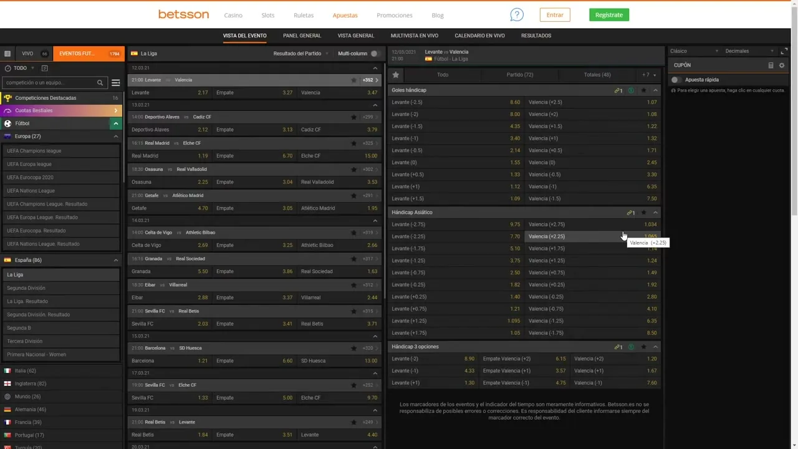
Task: Select the Partido (72) market tab
Action: click(x=520, y=75)
